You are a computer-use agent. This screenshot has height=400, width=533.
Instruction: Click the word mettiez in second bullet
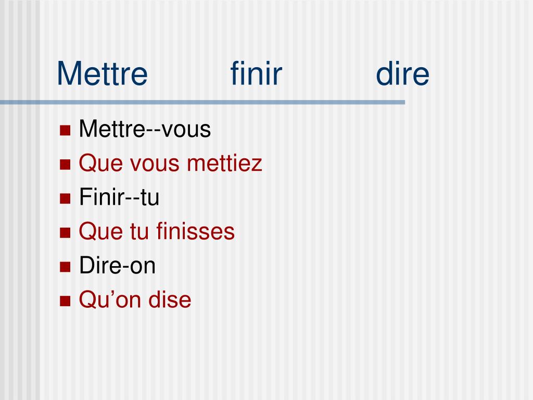click(225, 163)
